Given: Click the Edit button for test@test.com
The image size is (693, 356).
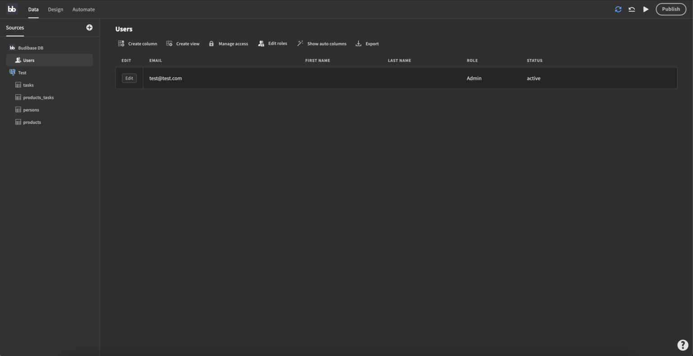Looking at the screenshot, I should point(129,78).
